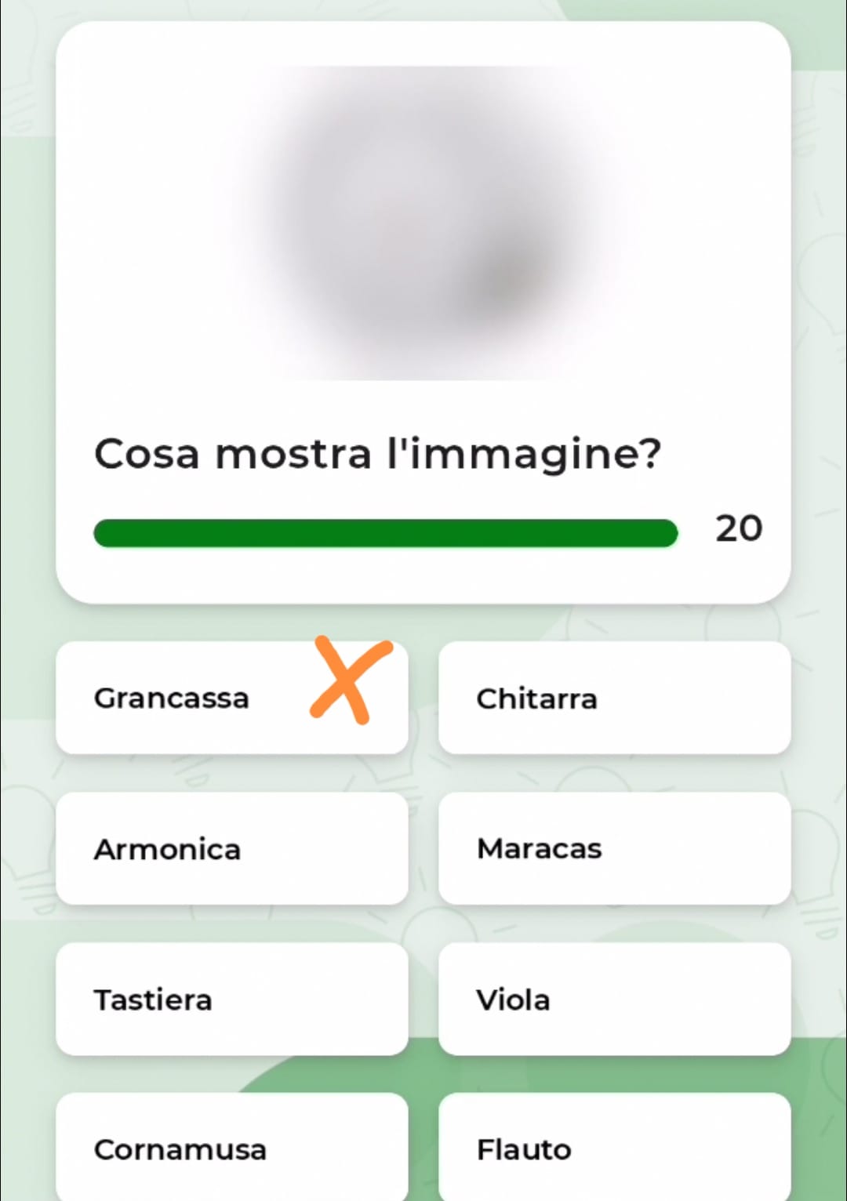Click the word 'Cosa' in the question

[147, 454]
